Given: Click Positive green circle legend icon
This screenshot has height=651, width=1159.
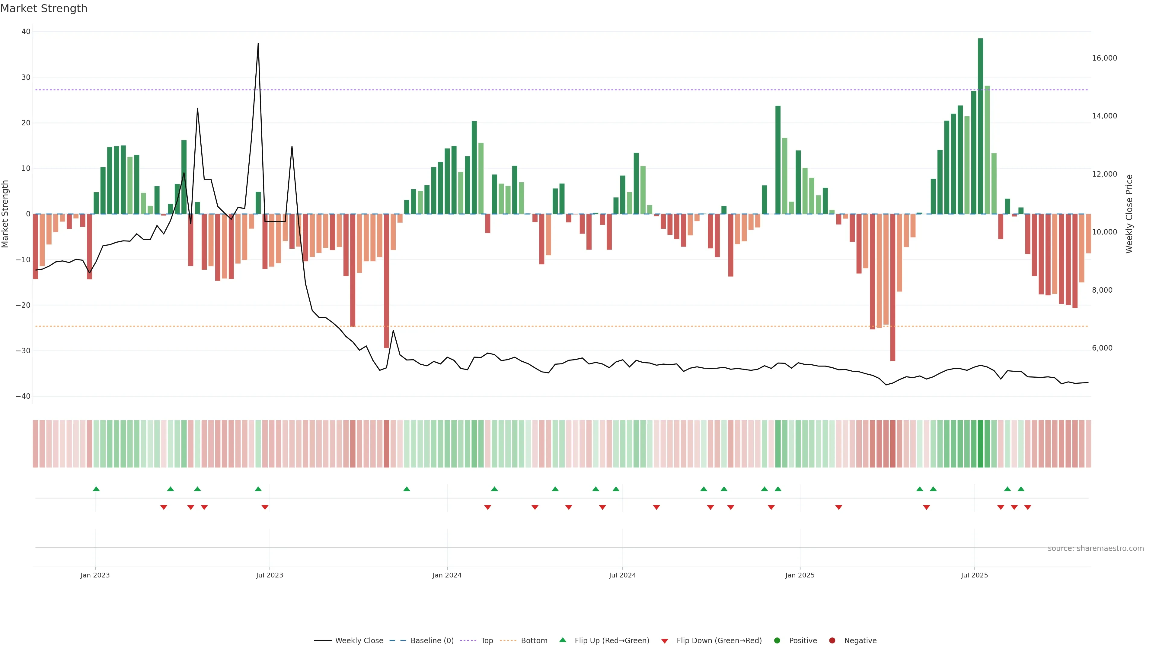Looking at the screenshot, I should (777, 641).
